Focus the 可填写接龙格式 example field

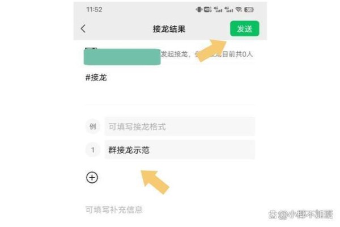180,127
